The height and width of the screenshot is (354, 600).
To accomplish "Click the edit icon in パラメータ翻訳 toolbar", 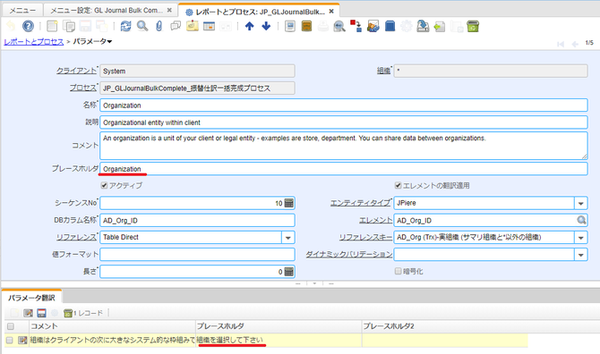I will click(28, 313).
